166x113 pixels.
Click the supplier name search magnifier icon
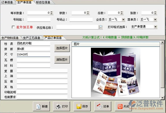coord(100,27)
